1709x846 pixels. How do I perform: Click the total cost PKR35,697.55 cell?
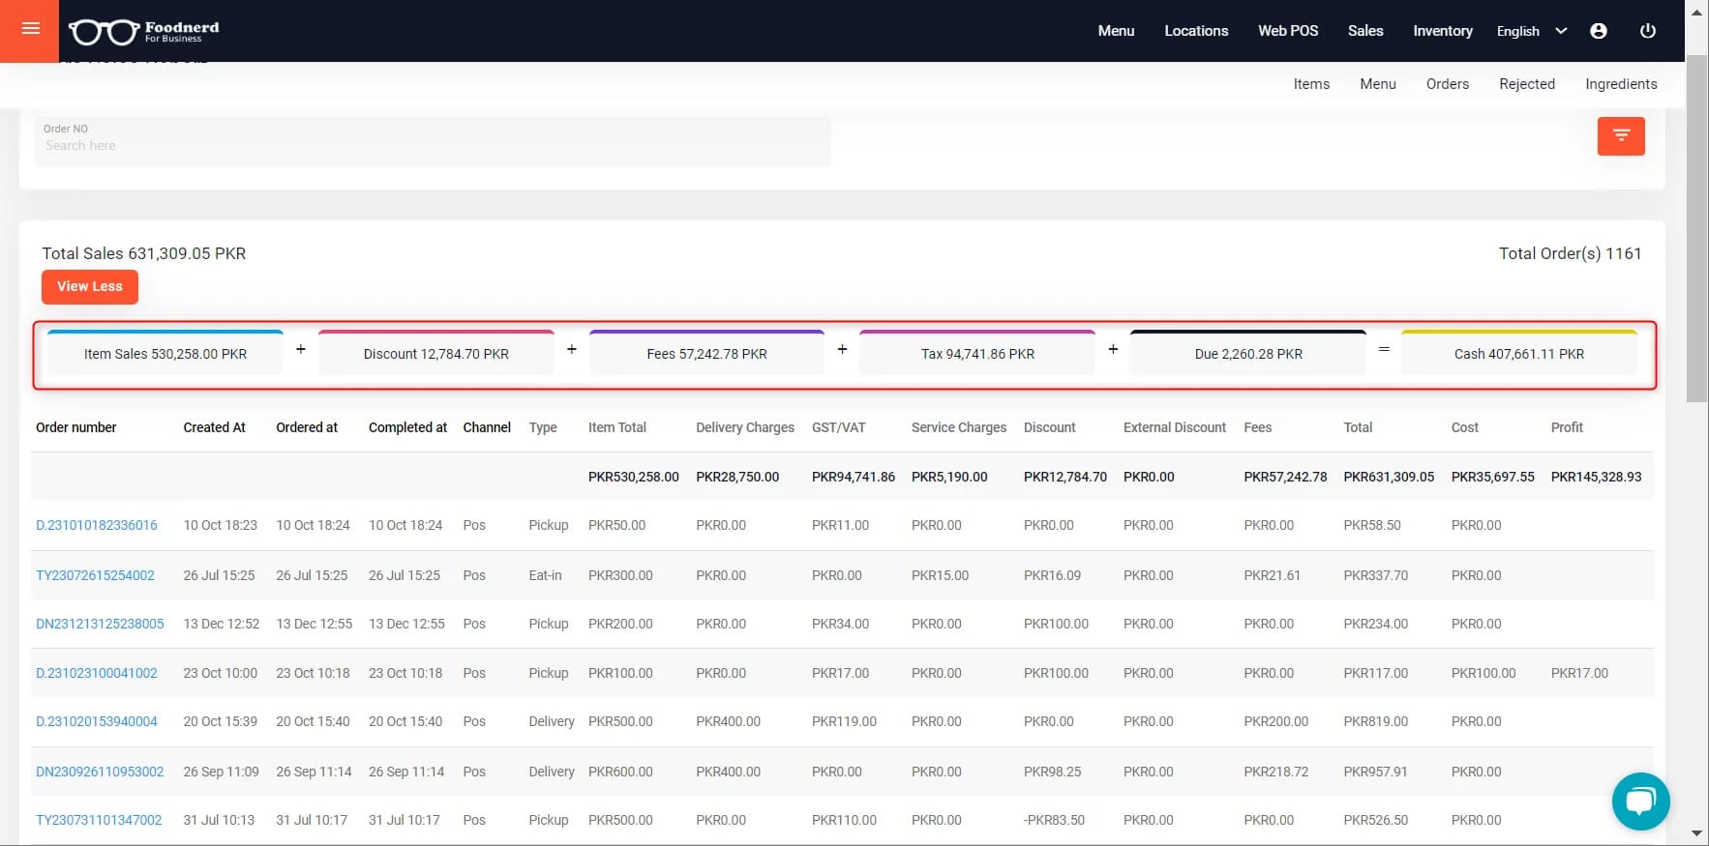point(1492,477)
